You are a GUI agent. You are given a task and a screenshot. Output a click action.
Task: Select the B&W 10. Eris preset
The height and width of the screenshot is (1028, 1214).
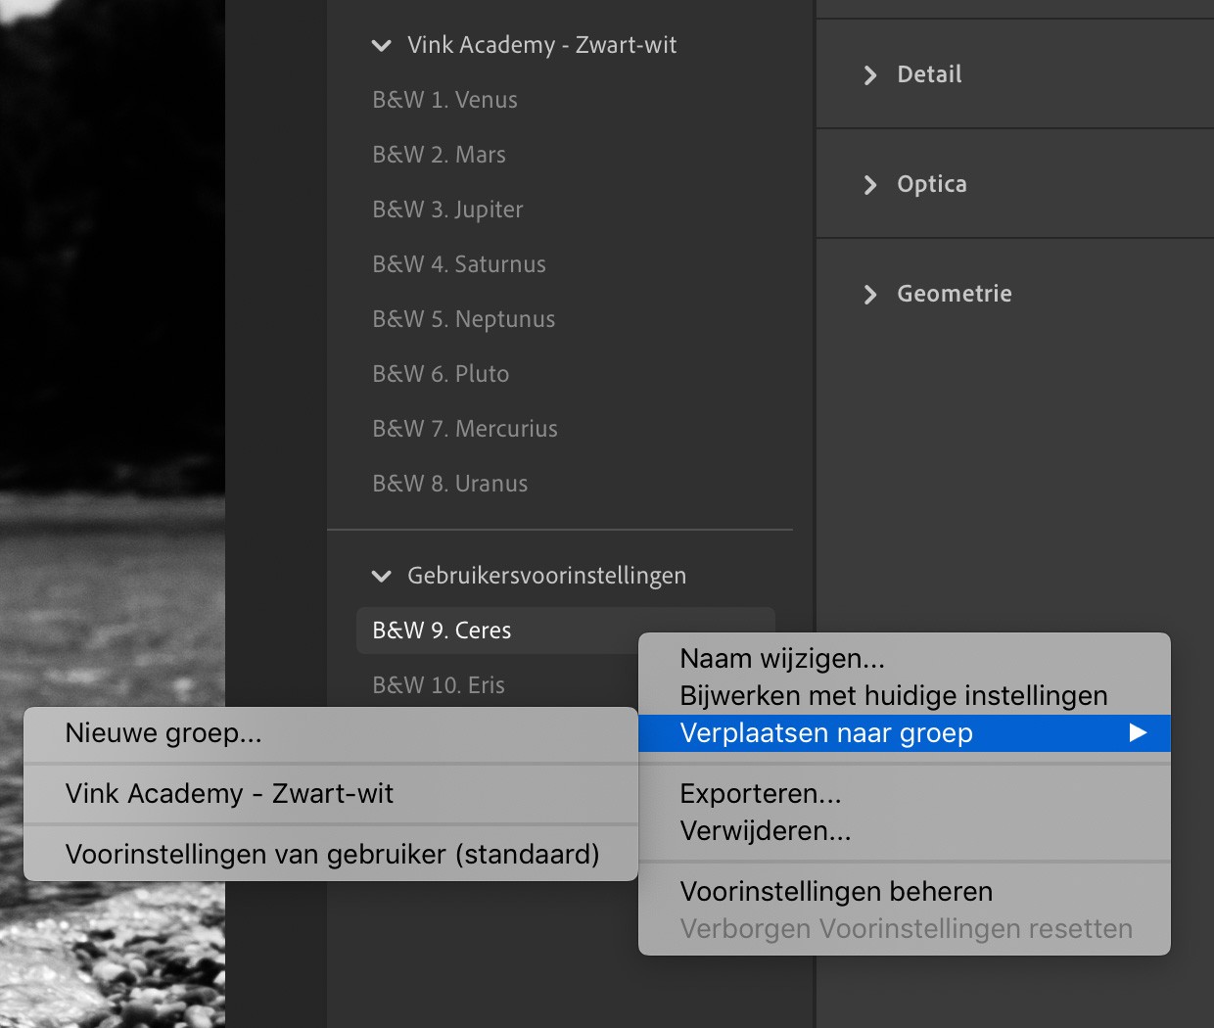[439, 684]
